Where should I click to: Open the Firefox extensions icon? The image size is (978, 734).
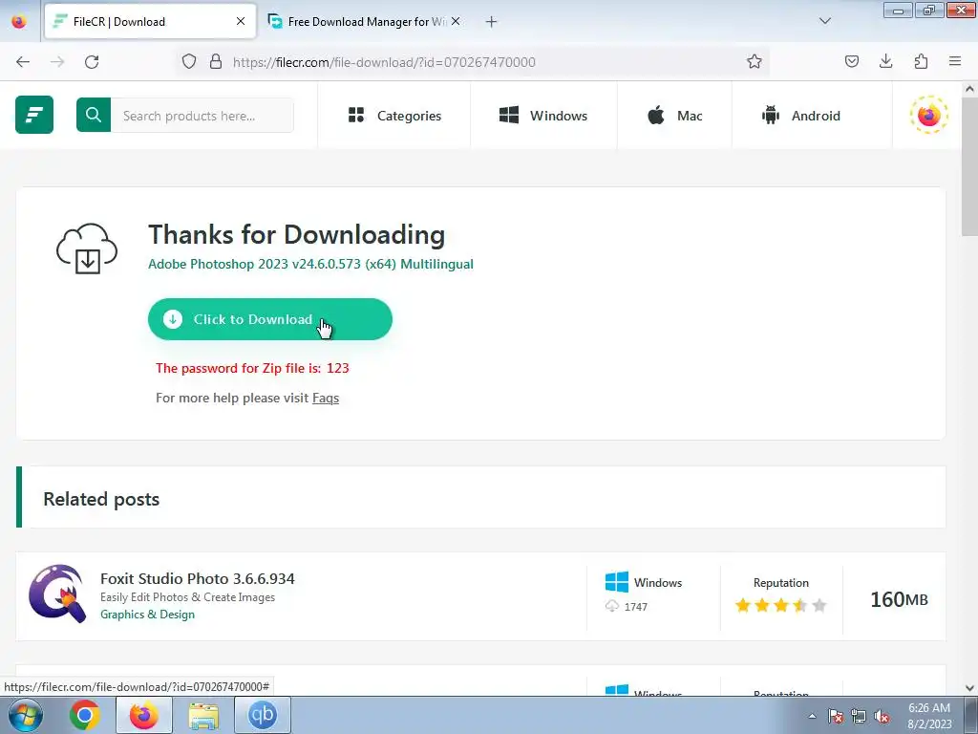tap(921, 61)
